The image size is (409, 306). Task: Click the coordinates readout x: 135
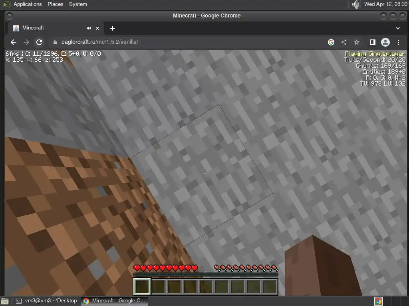click(34, 60)
